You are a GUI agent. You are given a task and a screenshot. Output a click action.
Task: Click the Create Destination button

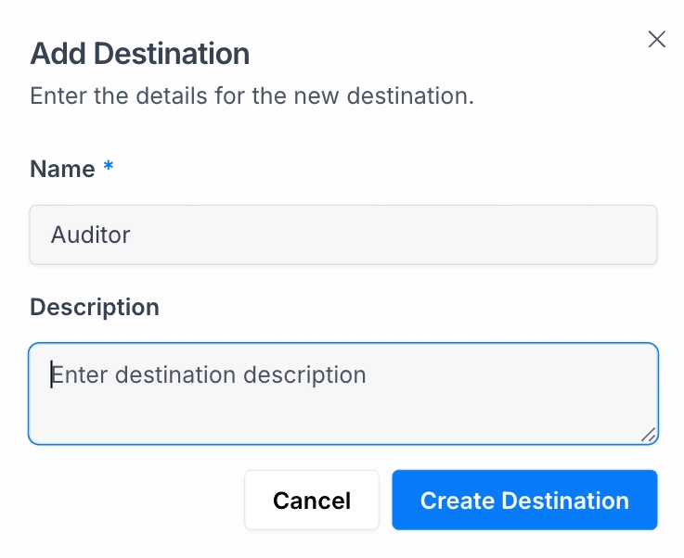[x=524, y=501]
